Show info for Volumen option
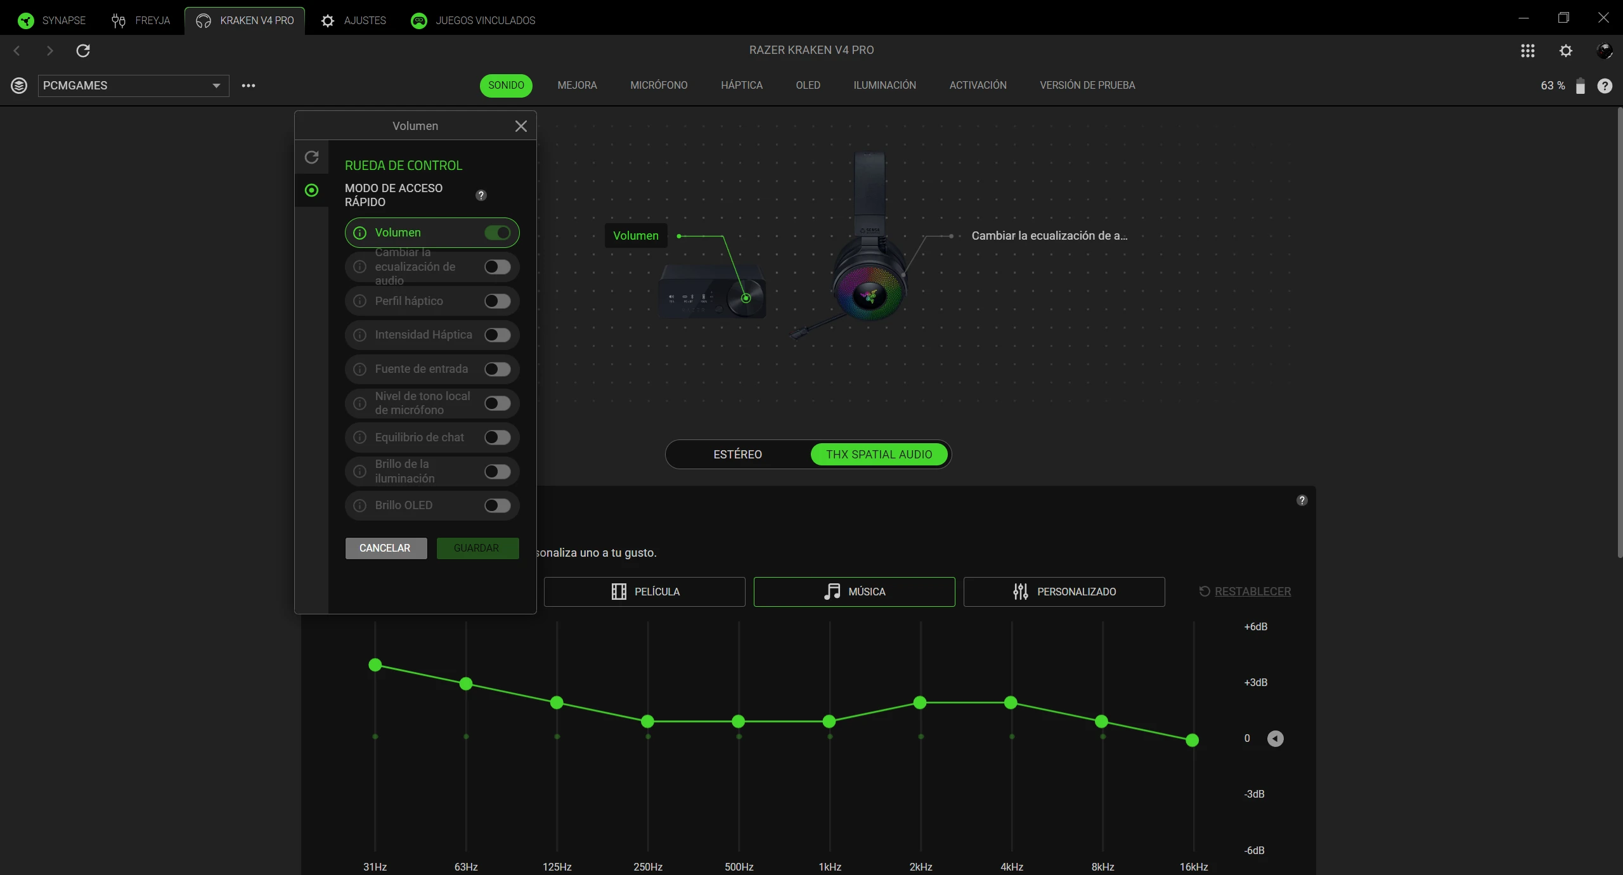The width and height of the screenshot is (1623, 875). click(359, 233)
